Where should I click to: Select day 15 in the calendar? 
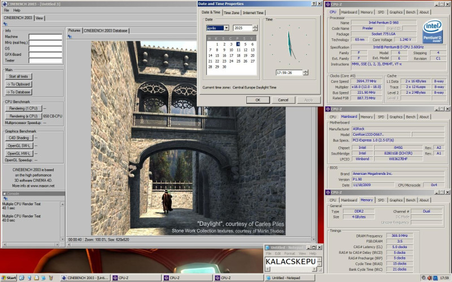pos(217,55)
